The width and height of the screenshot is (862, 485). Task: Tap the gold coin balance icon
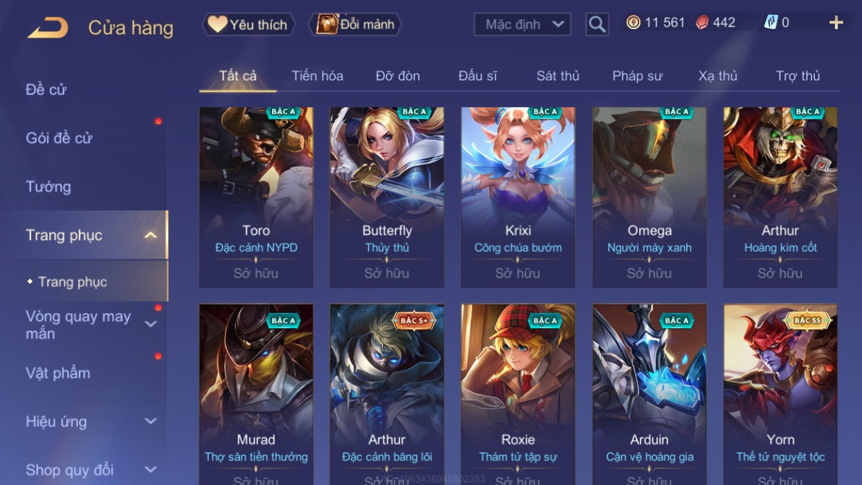tap(633, 23)
